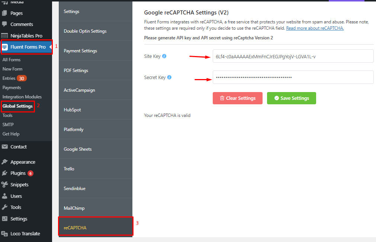This screenshot has height=242, width=376.
Task: Select MailChimp integration tab
Action: pos(96,208)
